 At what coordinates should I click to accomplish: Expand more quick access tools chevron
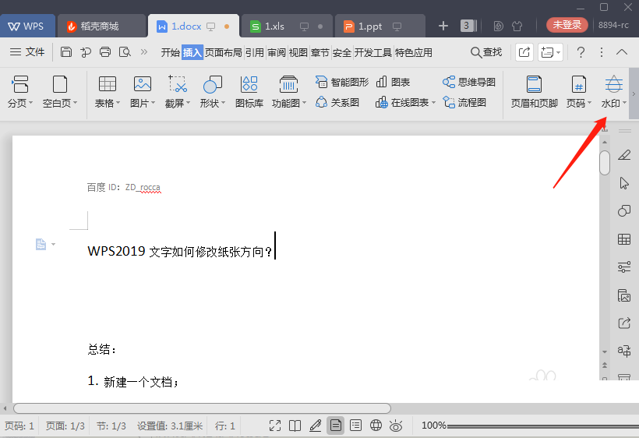[144, 52]
